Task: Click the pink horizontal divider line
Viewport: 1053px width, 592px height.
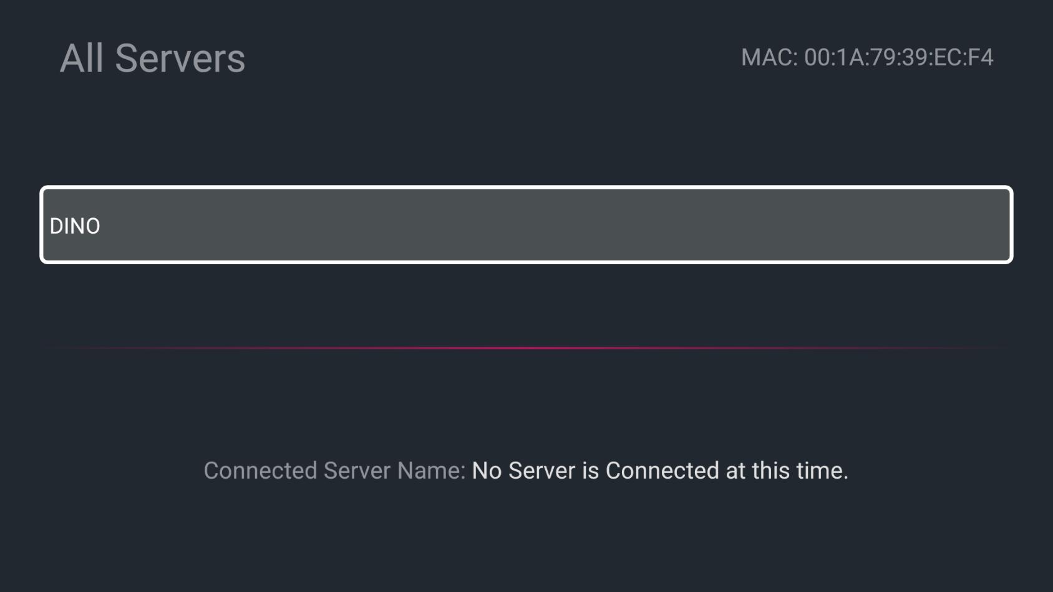Action: tap(526, 348)
